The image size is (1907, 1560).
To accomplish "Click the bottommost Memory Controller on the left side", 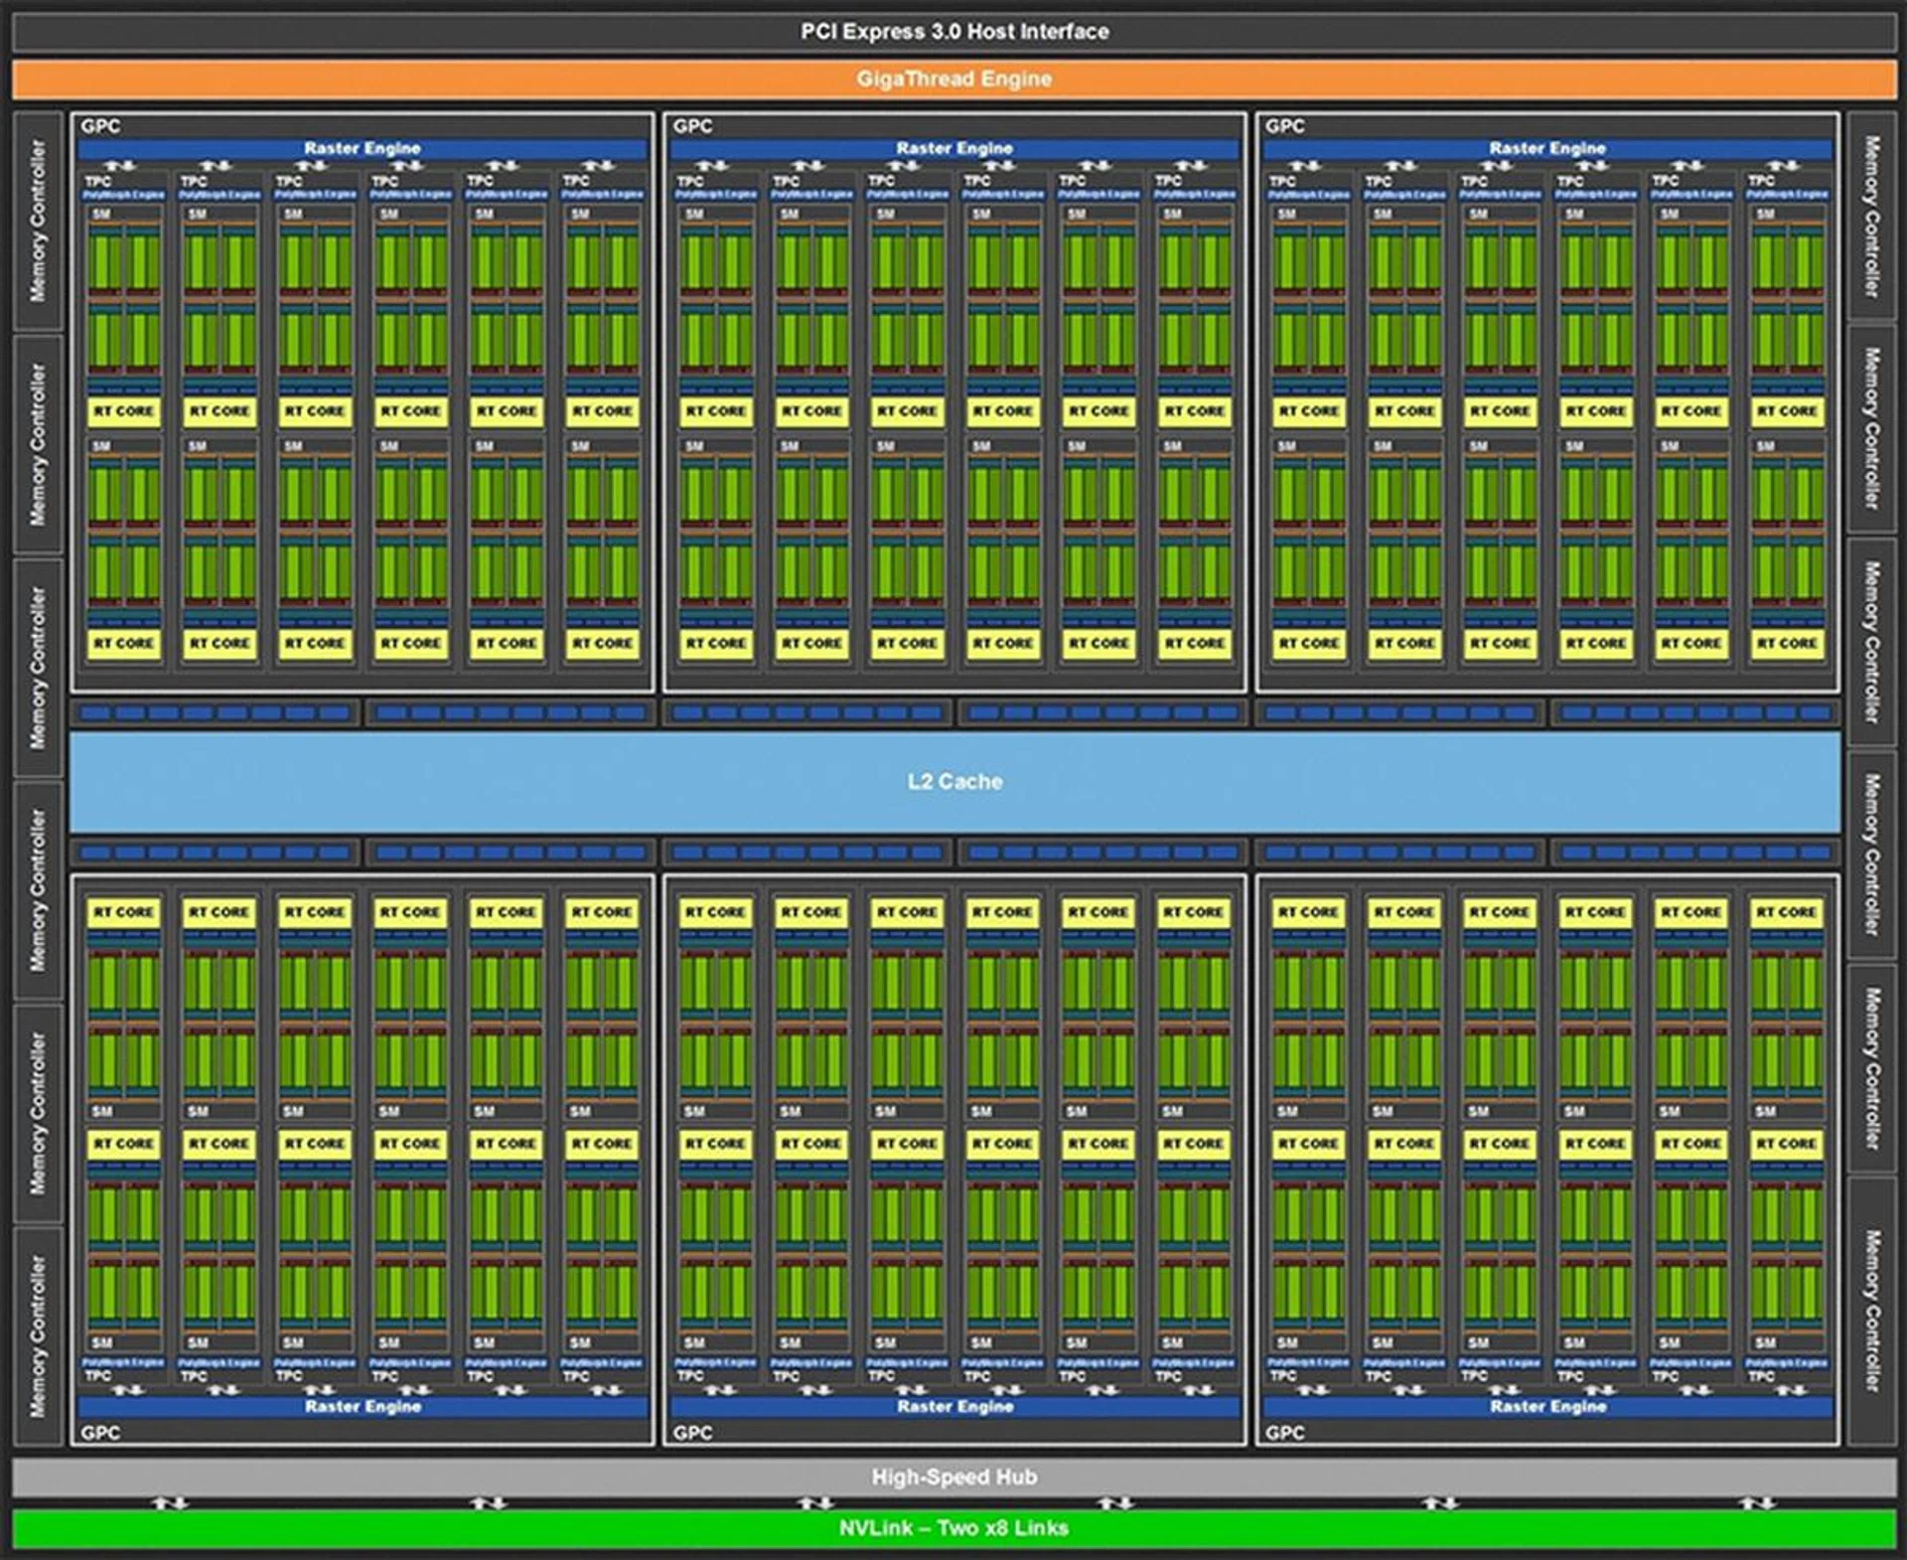I will pyautogui.click(x=38, y=1336).
